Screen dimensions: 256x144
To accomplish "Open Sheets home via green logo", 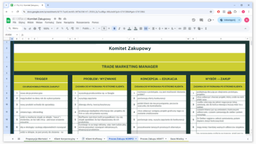I will 8,20.
